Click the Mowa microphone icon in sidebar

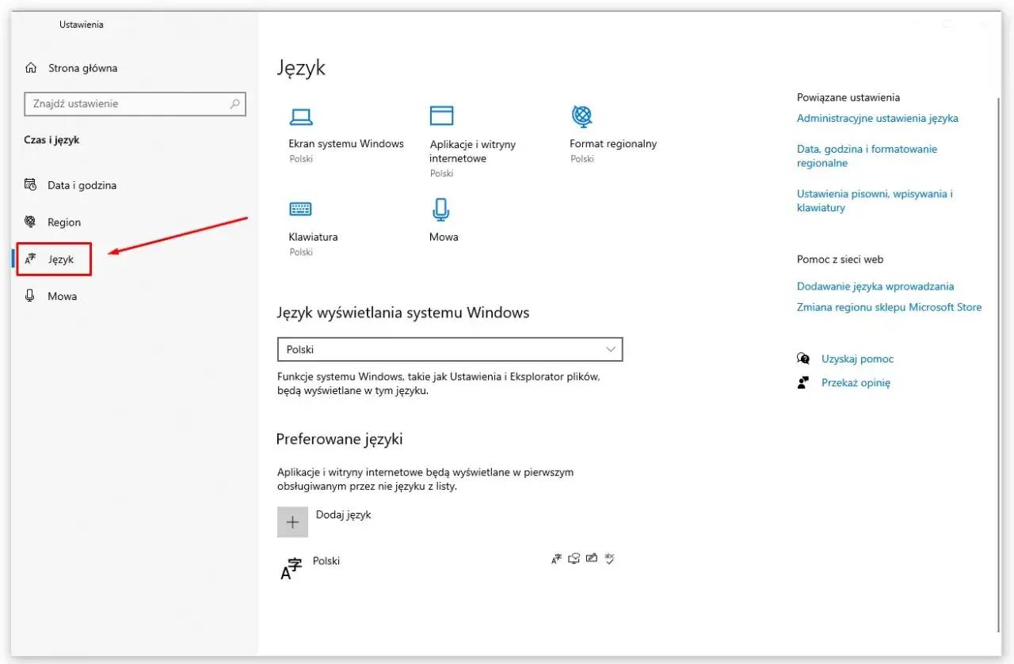(x=31, y=296)
